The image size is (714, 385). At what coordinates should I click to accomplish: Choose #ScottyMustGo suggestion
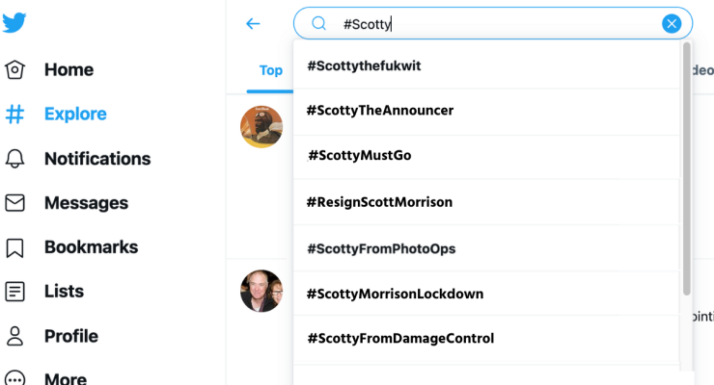(x=359, y=155)
